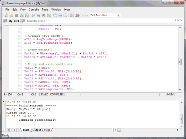The width and height of the screenshot is (186, 139).
Task: Click the 'Compiled successfully' output line
Action: pos(38,120)
